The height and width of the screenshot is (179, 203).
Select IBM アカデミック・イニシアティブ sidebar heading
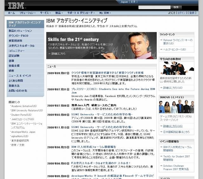point(25,24)
